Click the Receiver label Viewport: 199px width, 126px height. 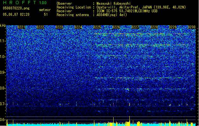[64, 11]
